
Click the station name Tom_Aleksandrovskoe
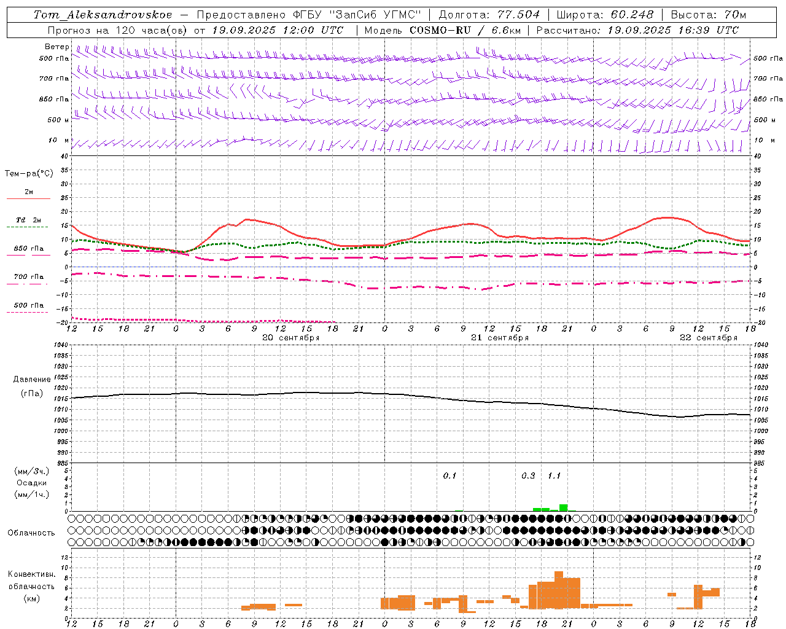pos(103,15)
